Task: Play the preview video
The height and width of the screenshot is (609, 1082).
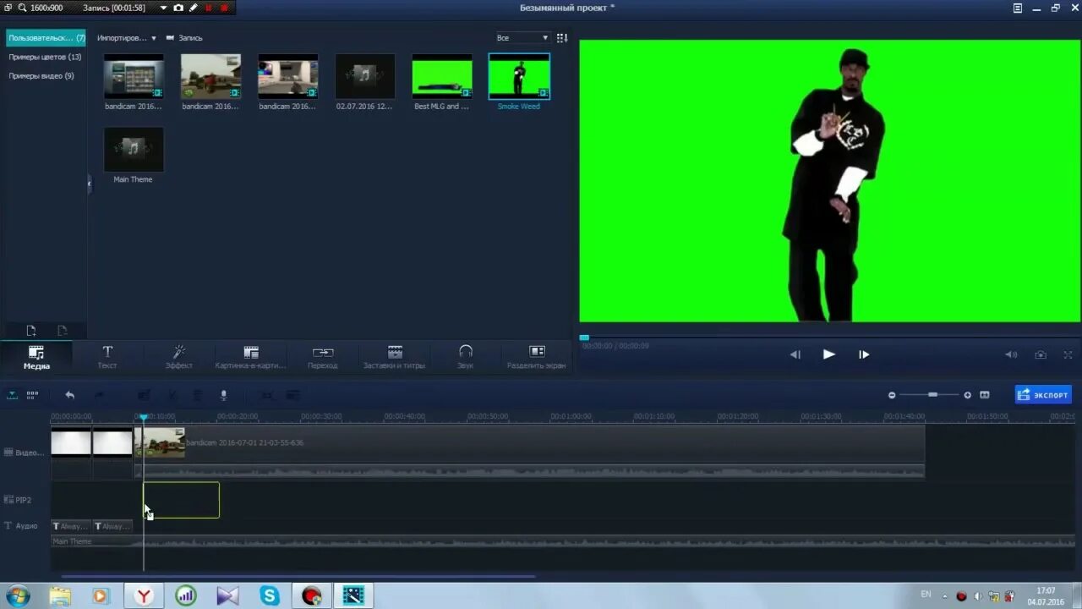Action: (x=828, y=354)
